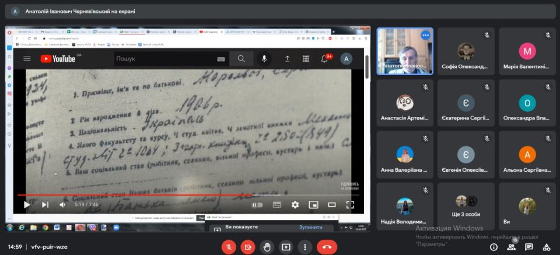Open the YouTube account avatar A

346,59
